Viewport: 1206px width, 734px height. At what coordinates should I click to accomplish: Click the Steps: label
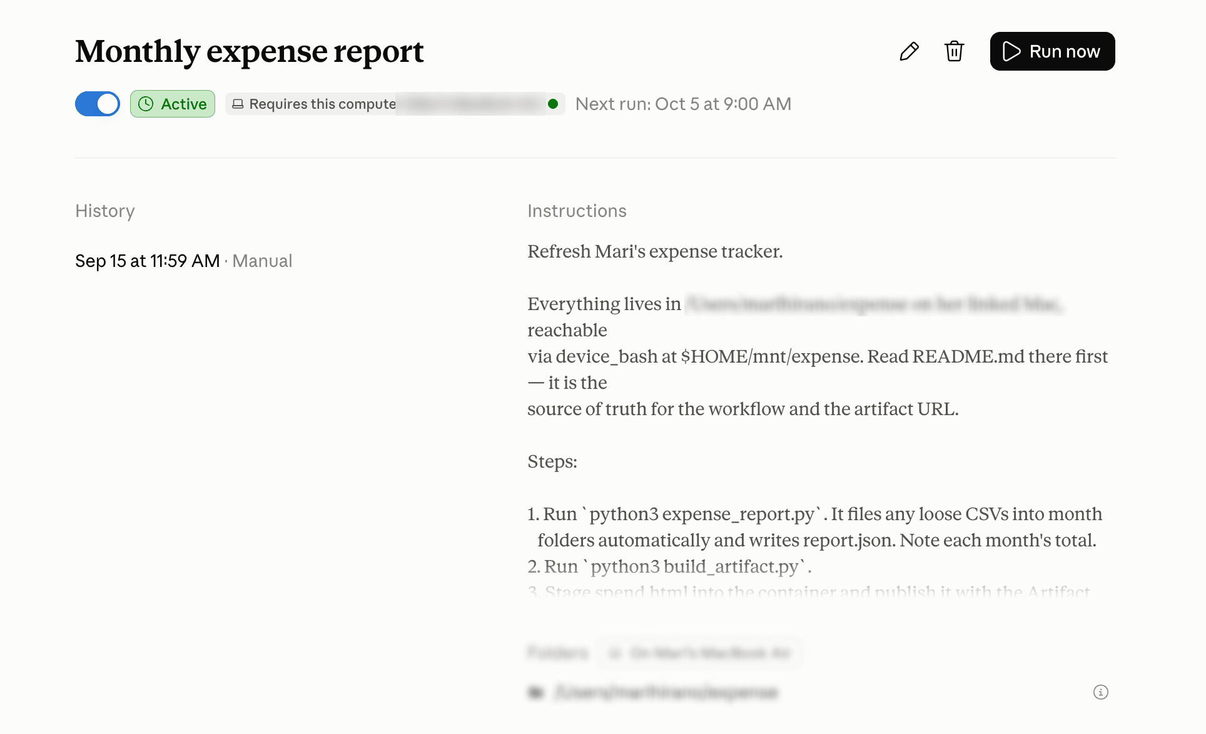coord(552,461)
